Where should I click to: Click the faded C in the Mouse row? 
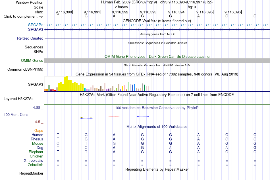pyautogui.click(x=58, y=144)
